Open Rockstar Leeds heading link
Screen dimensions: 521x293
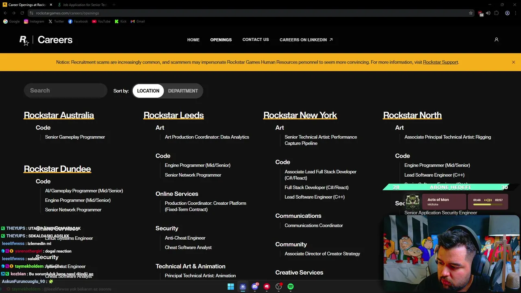[173, 115]
